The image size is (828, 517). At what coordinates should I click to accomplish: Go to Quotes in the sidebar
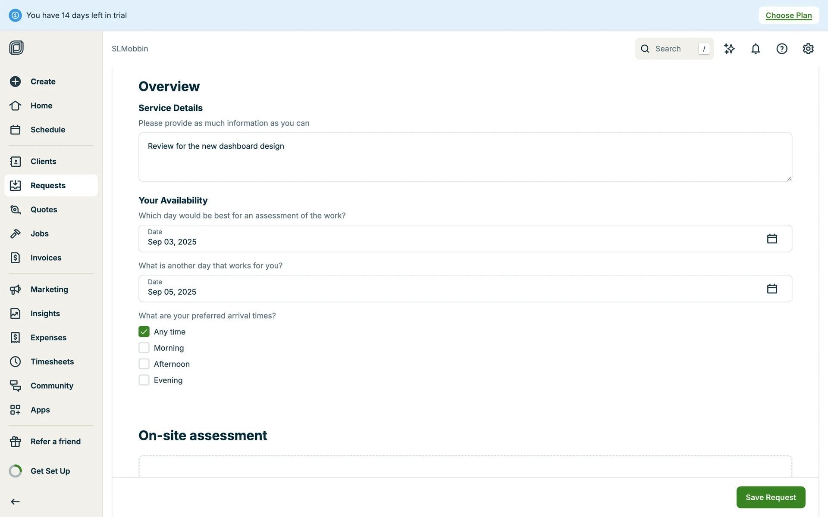[x=44, y=209]
